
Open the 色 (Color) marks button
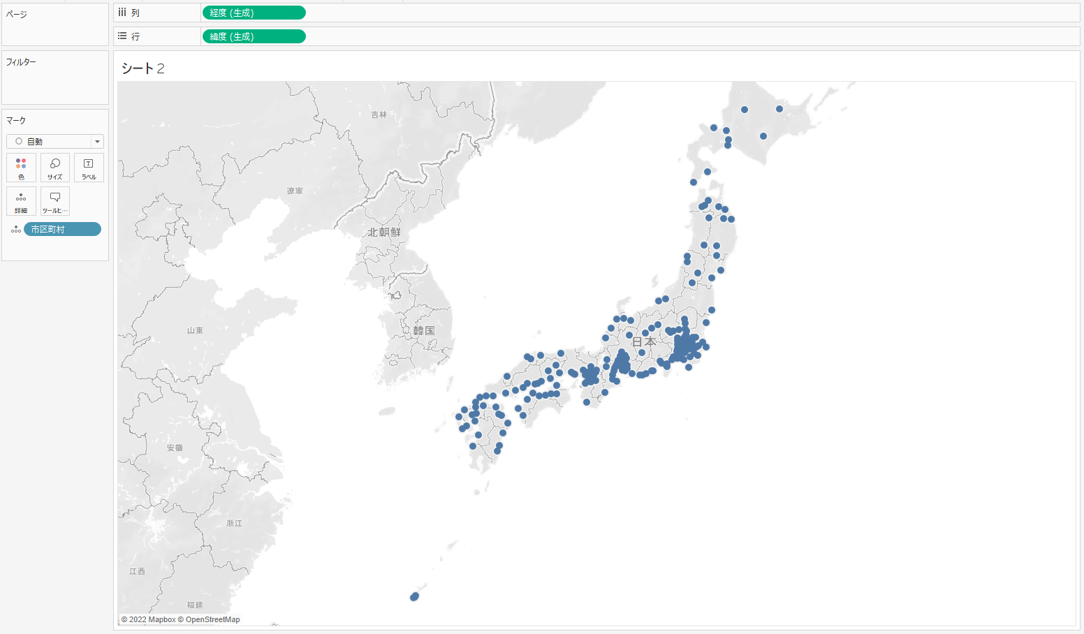click(x=21, y=168)
